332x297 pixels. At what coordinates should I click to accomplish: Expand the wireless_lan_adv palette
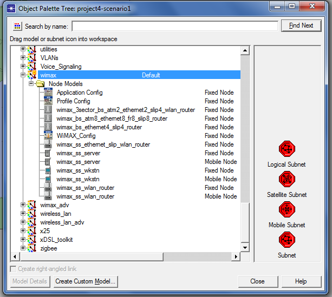[23, 222]
